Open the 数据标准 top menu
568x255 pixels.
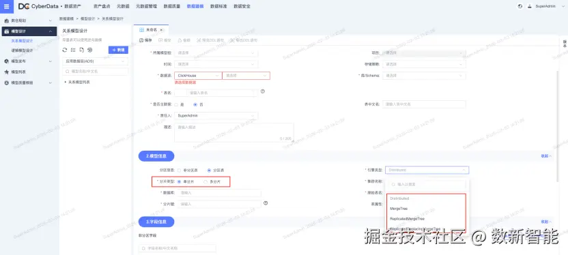click(218, 6)
